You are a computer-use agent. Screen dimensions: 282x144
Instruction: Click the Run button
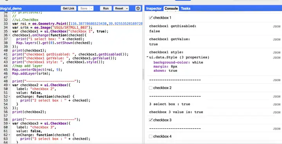click(106, 9)
